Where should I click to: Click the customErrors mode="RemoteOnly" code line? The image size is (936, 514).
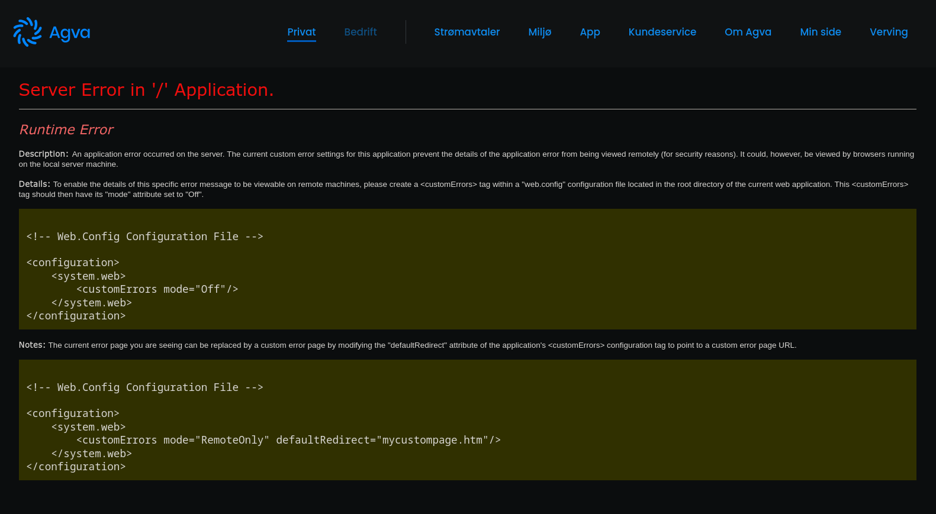click(x=288, y=440)
